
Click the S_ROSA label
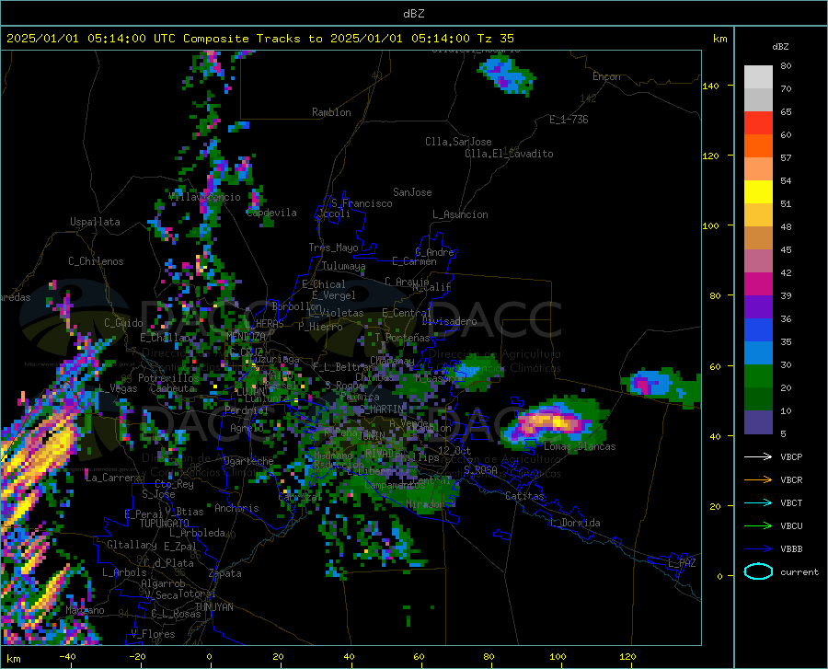pos(480,469)
